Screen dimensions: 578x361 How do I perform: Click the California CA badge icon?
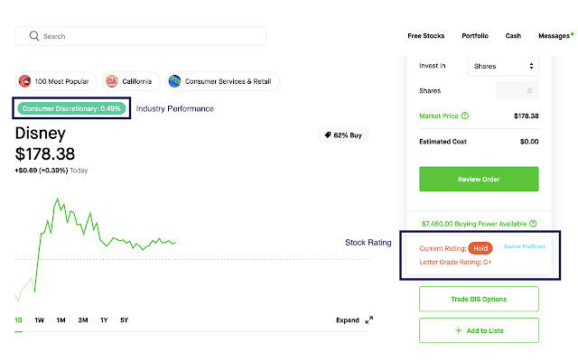pos(112,81)
